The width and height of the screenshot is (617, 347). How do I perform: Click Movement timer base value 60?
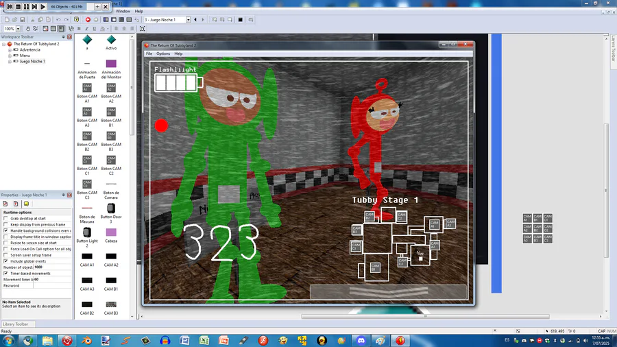click(53, 279)
